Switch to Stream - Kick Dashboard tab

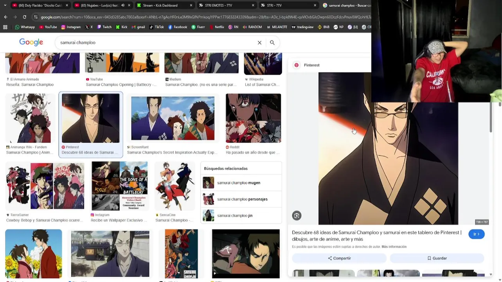(x=164, y=5)
